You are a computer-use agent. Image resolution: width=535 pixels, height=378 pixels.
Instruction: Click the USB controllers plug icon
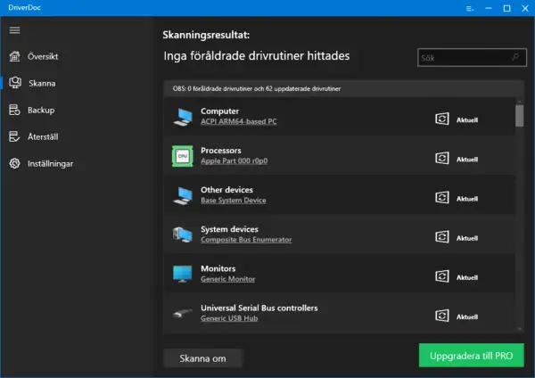(x=183, y=313)
